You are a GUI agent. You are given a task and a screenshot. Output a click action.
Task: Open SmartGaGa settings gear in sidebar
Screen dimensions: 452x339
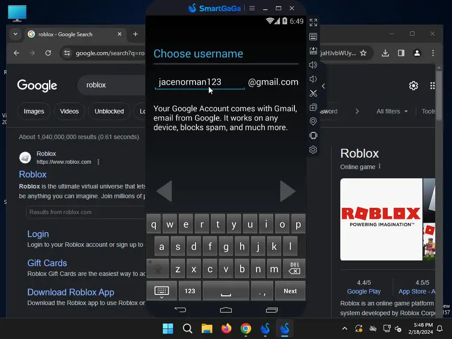tap(313, 150)
